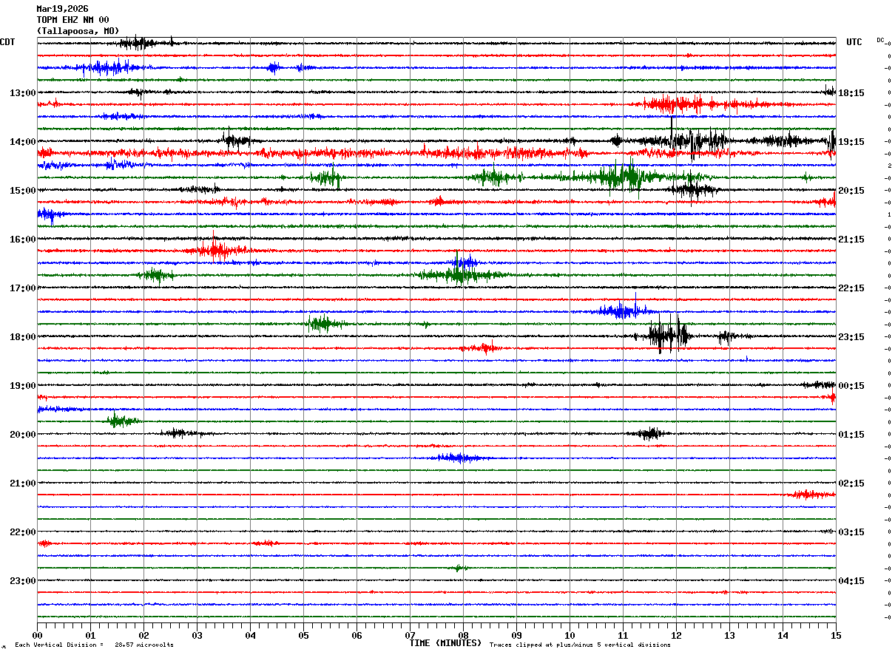Click the 18:15 UTC time label

click(851, 93)
